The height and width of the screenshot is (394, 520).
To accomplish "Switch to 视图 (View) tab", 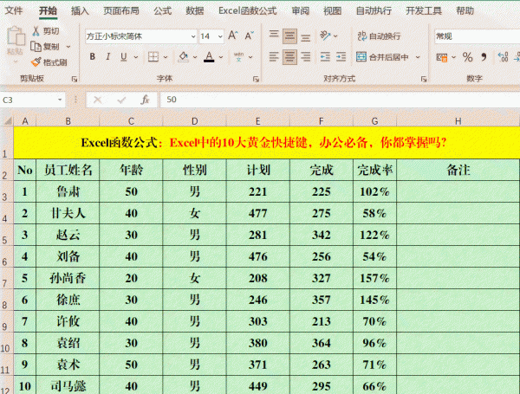I will point(332,10).
